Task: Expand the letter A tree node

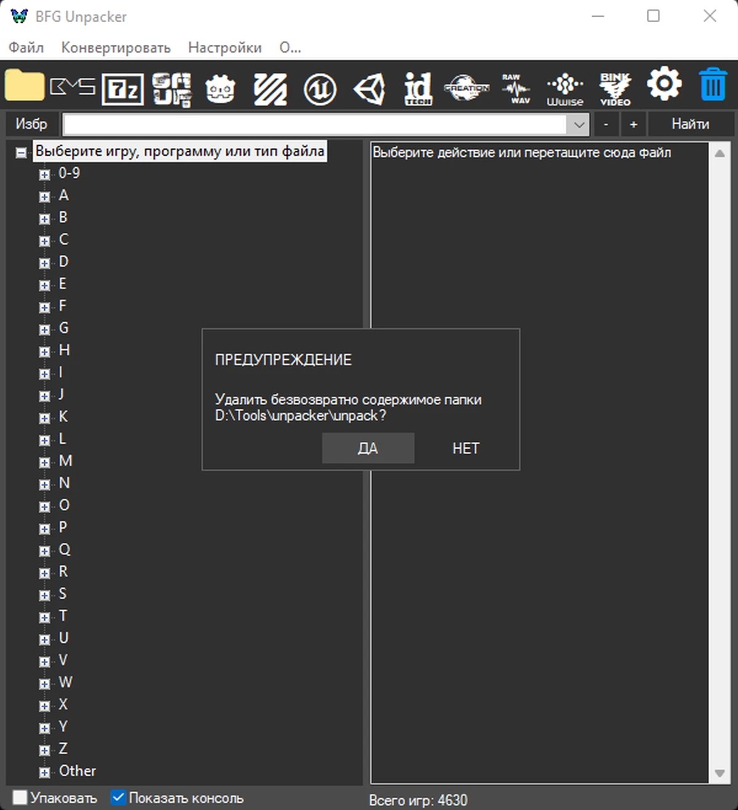Action: click(x=44, y=197)
